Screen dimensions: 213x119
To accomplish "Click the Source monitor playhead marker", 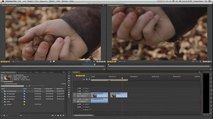I will [95, 64].
